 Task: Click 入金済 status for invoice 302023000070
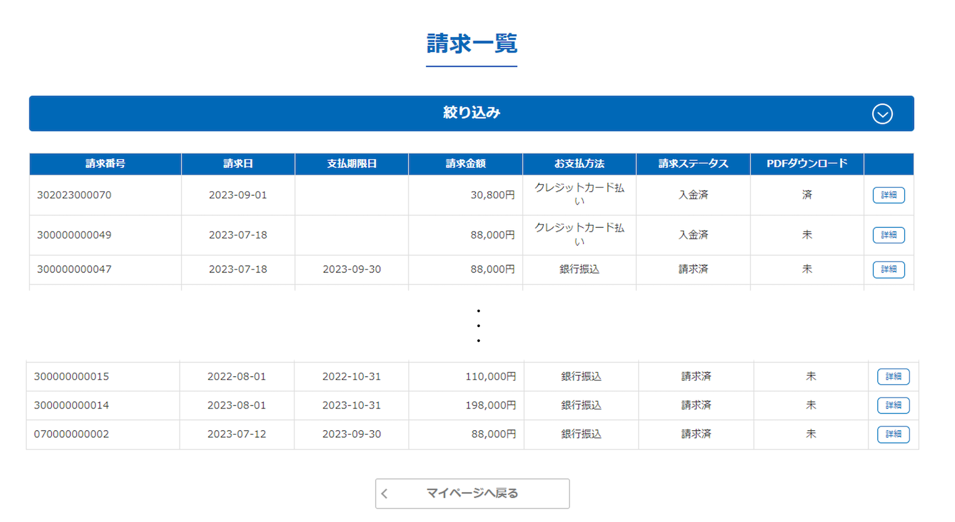click(x=693, y=195)
